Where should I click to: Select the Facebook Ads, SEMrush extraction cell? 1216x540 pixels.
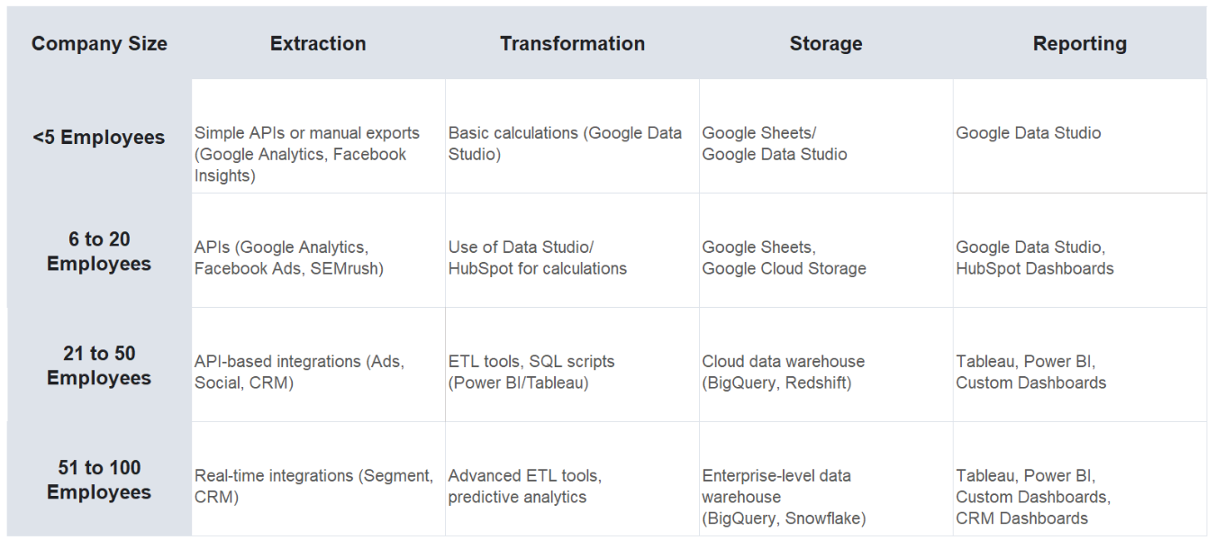288,257
